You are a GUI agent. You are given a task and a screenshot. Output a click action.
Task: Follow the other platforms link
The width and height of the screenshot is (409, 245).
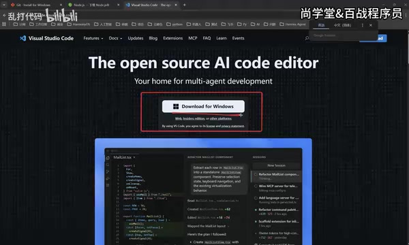coord(221,118)
